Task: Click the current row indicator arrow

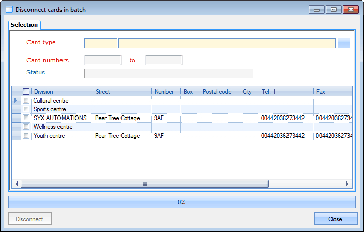Action: pos(16,101)
